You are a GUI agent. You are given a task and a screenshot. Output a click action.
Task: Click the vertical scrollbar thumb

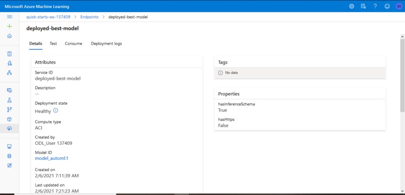(x=402, y=75)
